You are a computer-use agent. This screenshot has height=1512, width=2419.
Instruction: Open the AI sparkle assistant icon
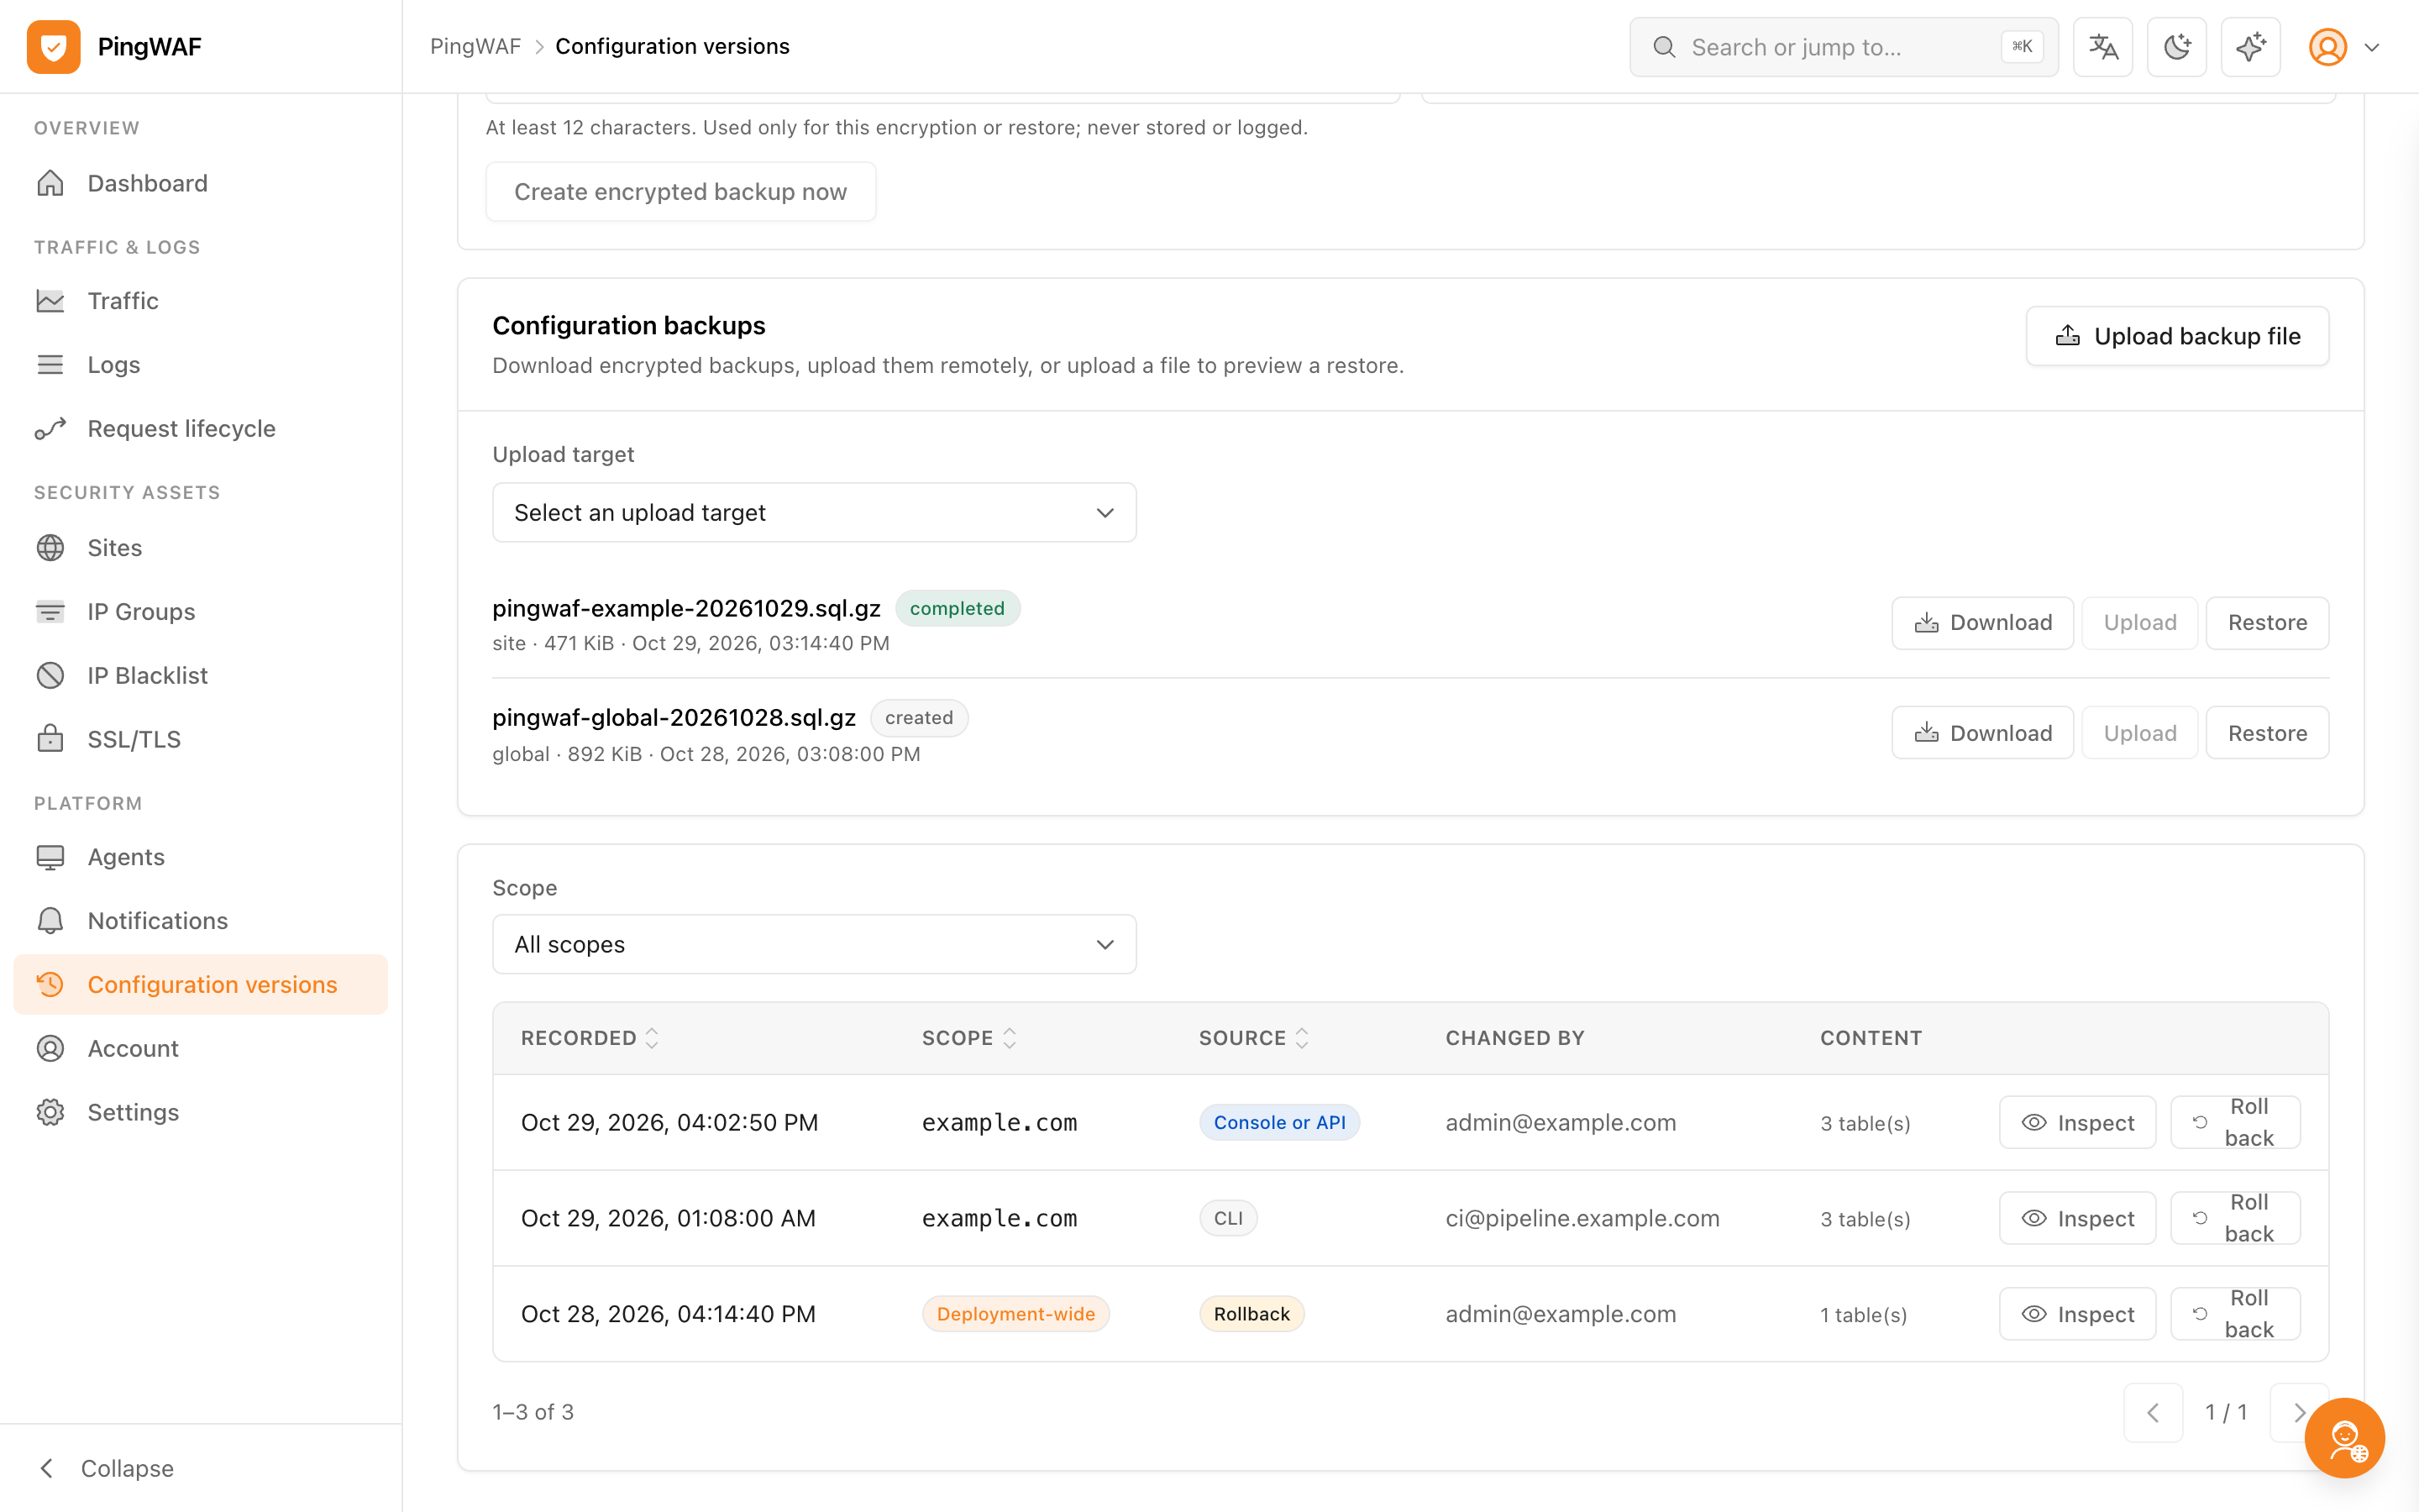pyautogui.click(x=2251, y=47)
